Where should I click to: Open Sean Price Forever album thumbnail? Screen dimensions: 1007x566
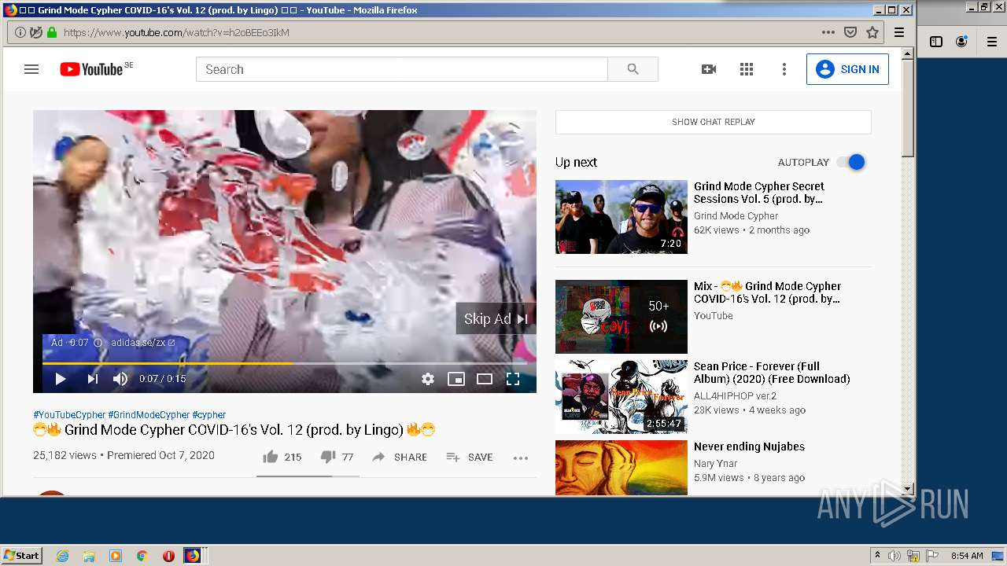[x=622, y=397]
